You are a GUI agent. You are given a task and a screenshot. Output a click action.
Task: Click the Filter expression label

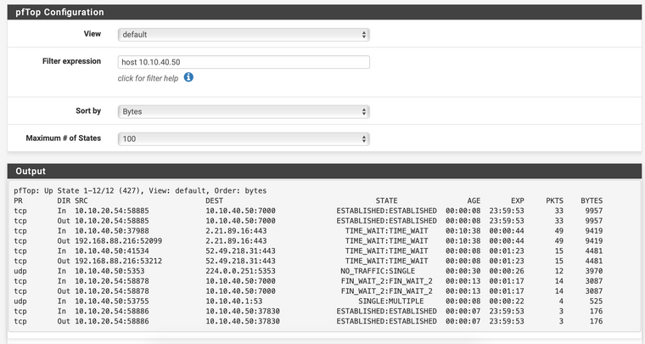click(71, 61)
